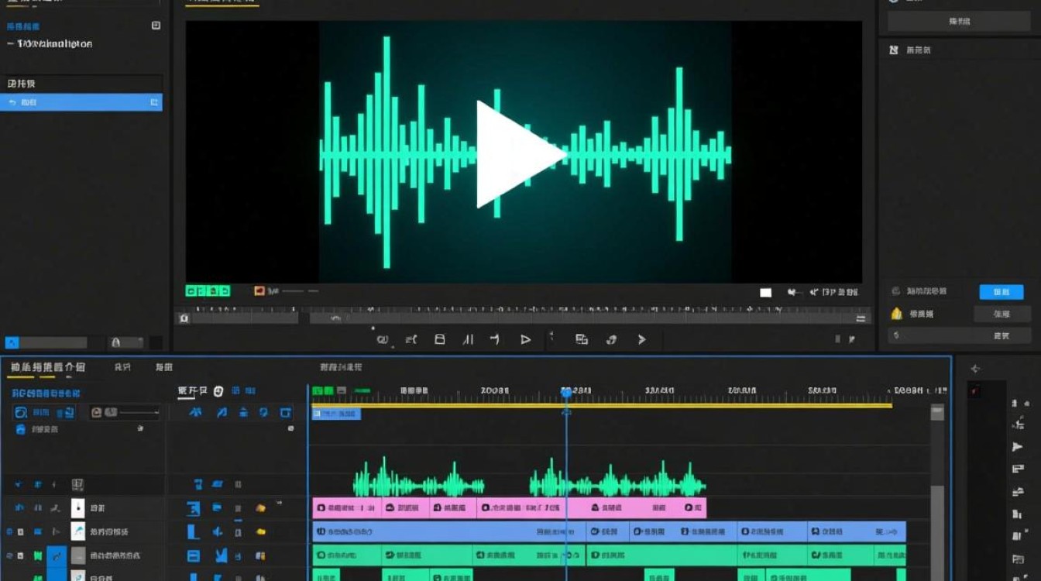Click the bright blue button in right panel
The width and height of the screenshot is (1041, 581).
(1001, 291)
